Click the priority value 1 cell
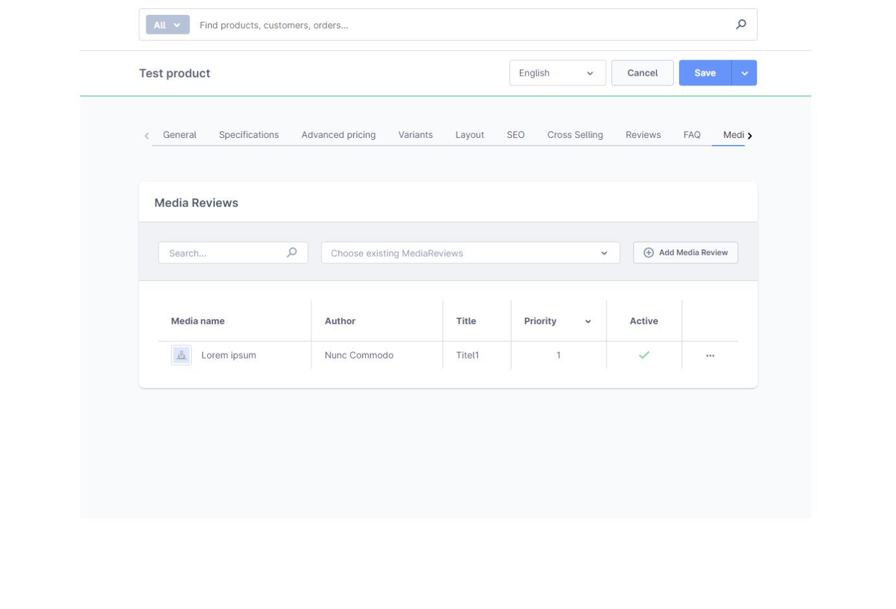Viewport: 896px width, 609px height. tap(558, 355)
